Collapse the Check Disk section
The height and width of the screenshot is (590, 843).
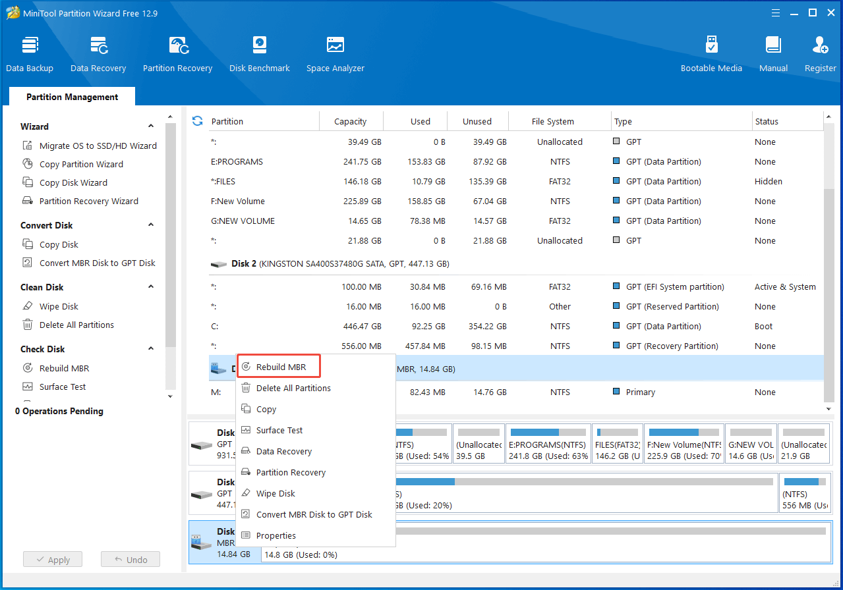[x=151, y=349]
